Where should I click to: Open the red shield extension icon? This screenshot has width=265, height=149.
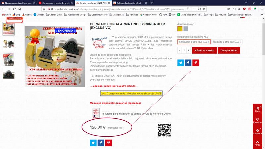tap(244, 9)
